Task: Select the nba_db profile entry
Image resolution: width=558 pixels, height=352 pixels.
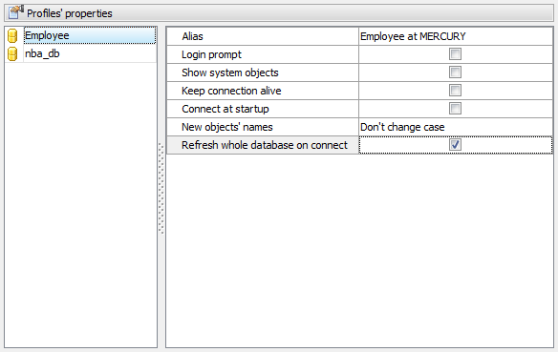Action: pyautogui.click(x=90, y=53)
